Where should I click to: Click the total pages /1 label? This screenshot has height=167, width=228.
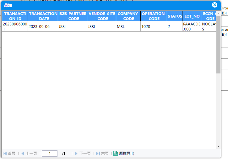click(63, 154)
